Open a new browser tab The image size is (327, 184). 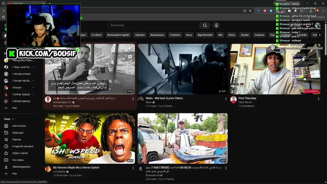(x=50, y=3)
